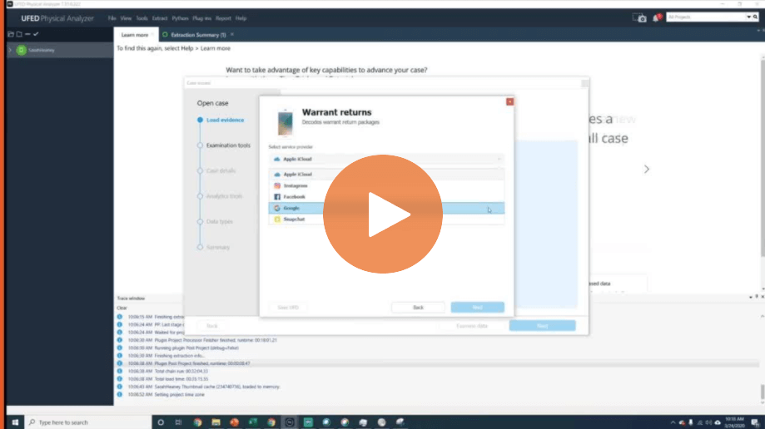765x429 pixels.
Task: Open the View menu
Action: click(x=126, y=18)
